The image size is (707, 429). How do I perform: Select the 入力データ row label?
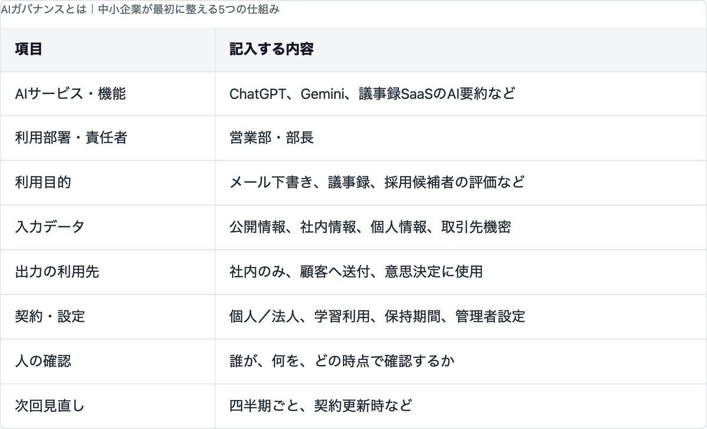pyautogui.click(x=50, y=227)
